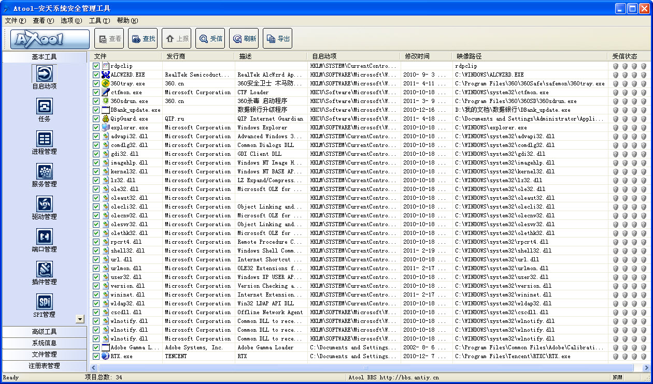Open the 任务 tasks tool
This screenshot has height=384, width=653.
tap(45, 106)
